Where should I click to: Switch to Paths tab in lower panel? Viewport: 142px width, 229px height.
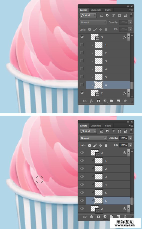[x=108, y=125]
